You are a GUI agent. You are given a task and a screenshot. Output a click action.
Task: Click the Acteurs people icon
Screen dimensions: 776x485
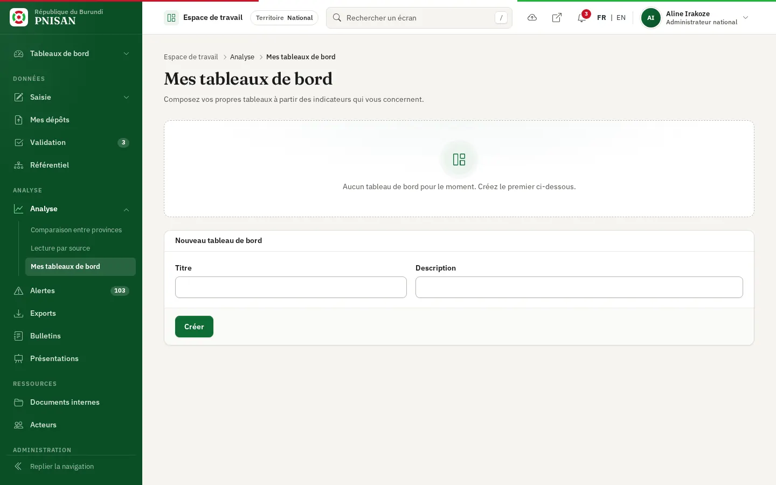coord(18,425)
